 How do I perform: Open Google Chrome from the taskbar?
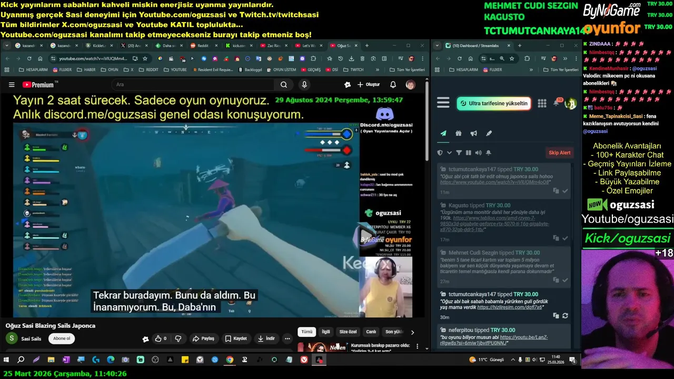click(230, 360)
